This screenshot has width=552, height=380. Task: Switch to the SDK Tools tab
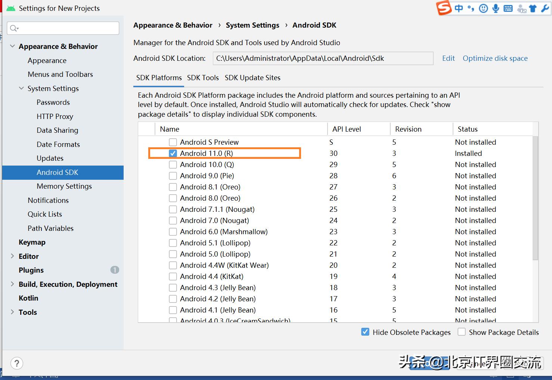click(x=203, y=78)
